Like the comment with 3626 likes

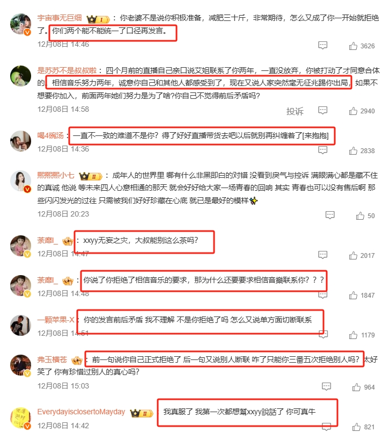pos(353,46)
